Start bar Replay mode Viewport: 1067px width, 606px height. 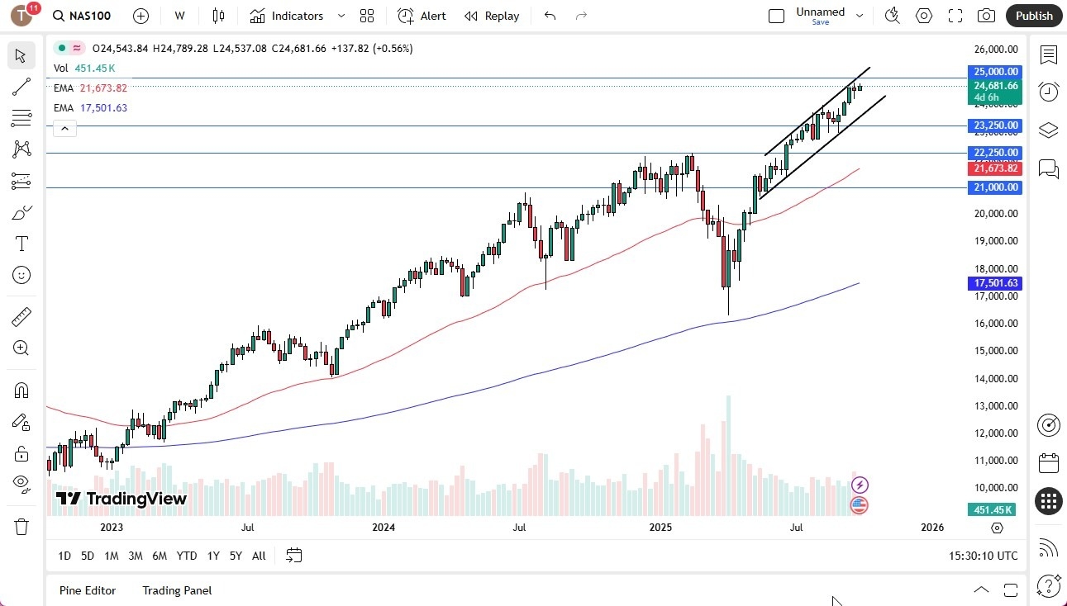(x=492, y=16)
